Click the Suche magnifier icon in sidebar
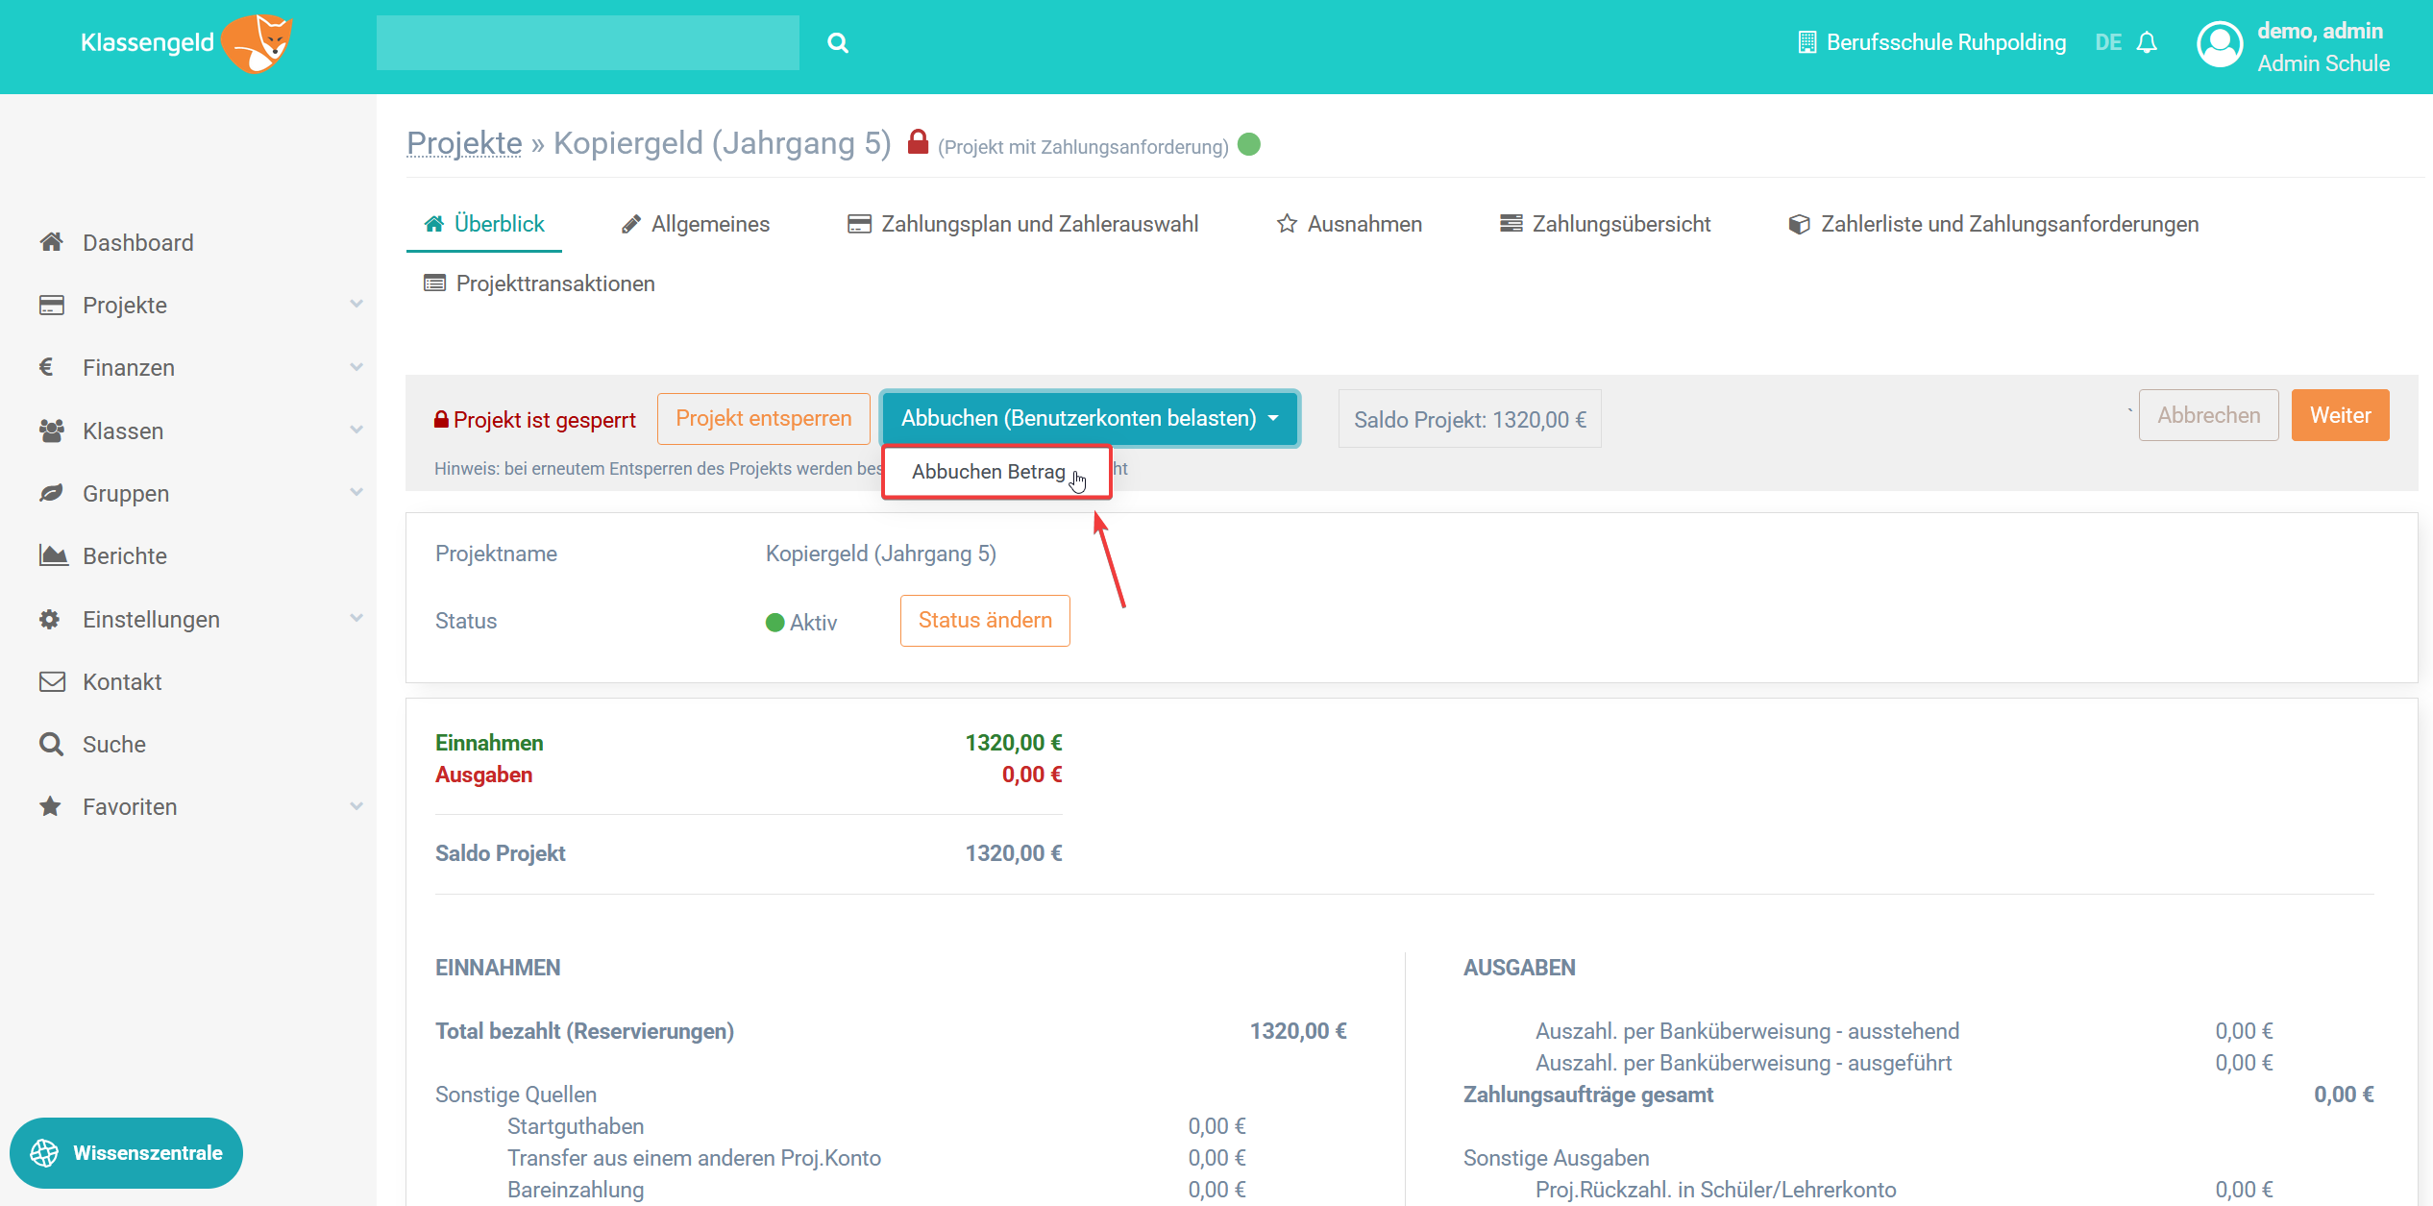 pyautogui.click(x=51, y=744)
